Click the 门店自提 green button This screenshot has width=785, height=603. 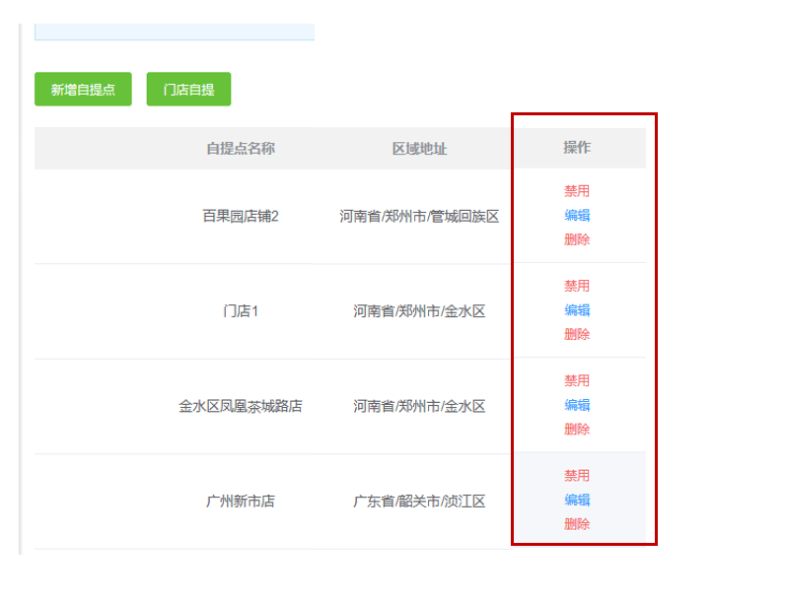[188, 90]
